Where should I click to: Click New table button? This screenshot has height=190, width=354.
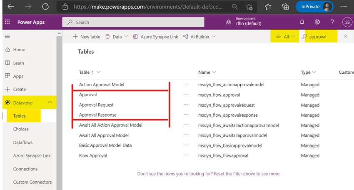coord(87,37)
